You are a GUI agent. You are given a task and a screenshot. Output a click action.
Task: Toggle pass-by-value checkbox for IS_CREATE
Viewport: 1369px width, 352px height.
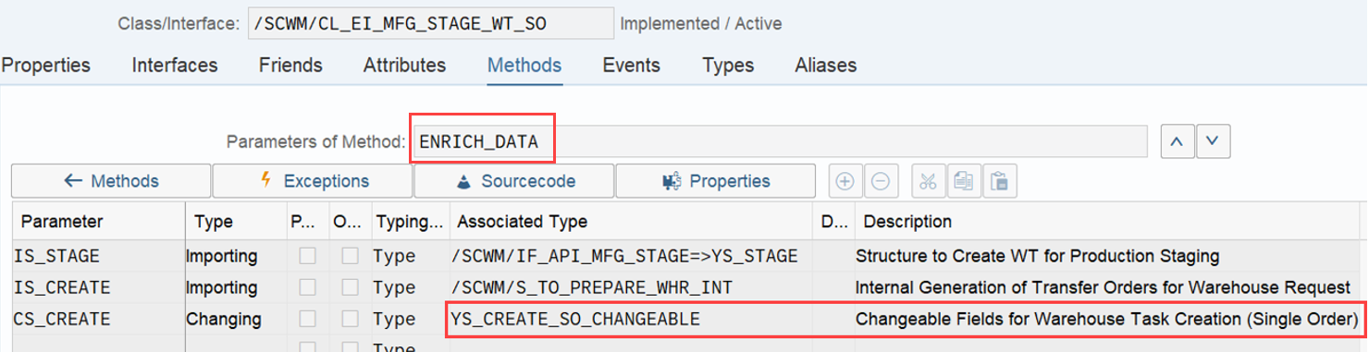[308, 287]
